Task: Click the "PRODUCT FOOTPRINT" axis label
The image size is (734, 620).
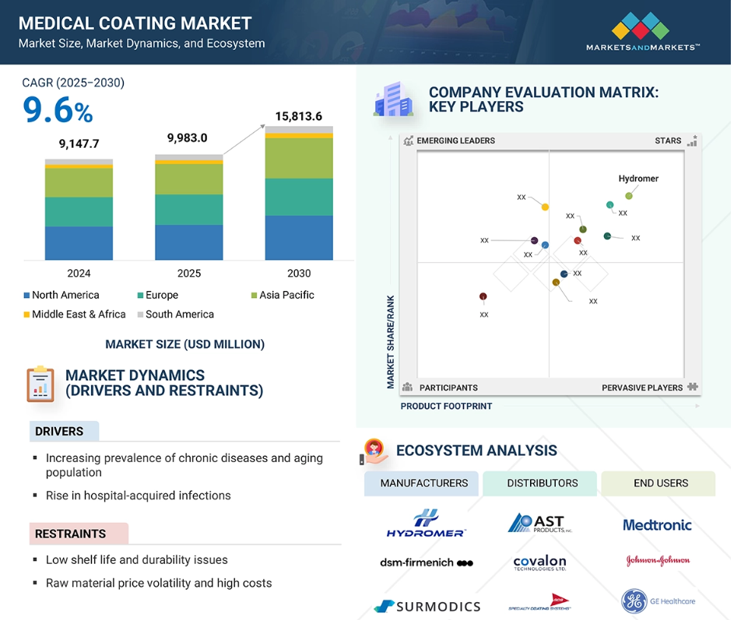Action: 446,406
